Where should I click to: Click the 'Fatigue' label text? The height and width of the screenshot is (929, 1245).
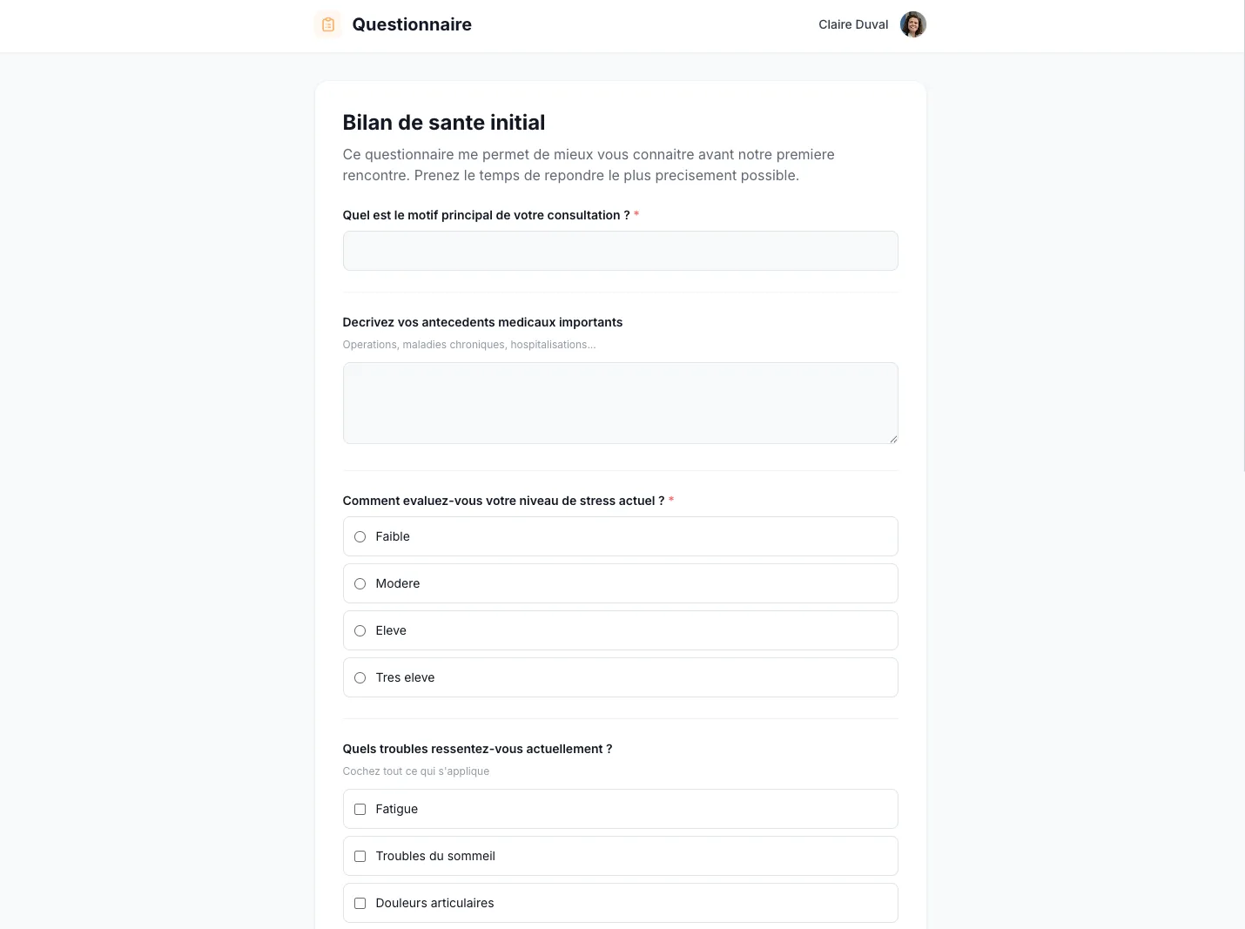(397, 809)
